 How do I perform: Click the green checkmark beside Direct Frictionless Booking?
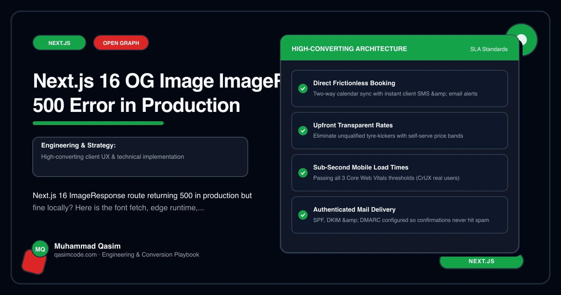pos(302,88)
